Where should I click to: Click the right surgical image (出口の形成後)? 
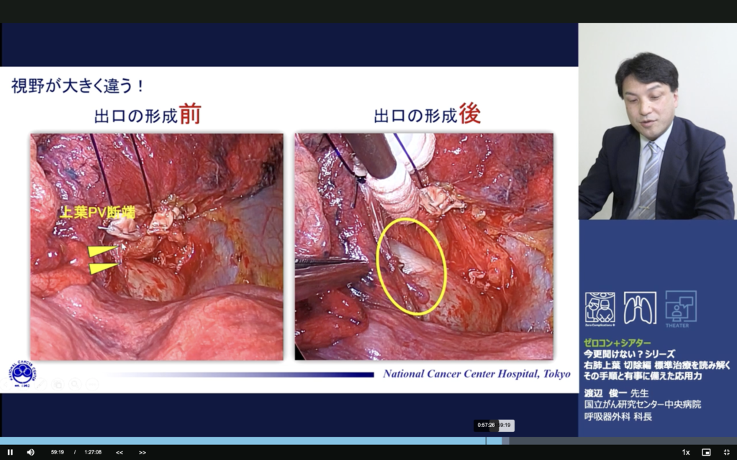[424, 246]
